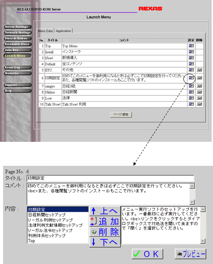Click the プレビュー preview button
213x264 pixels.
(190, 254)
